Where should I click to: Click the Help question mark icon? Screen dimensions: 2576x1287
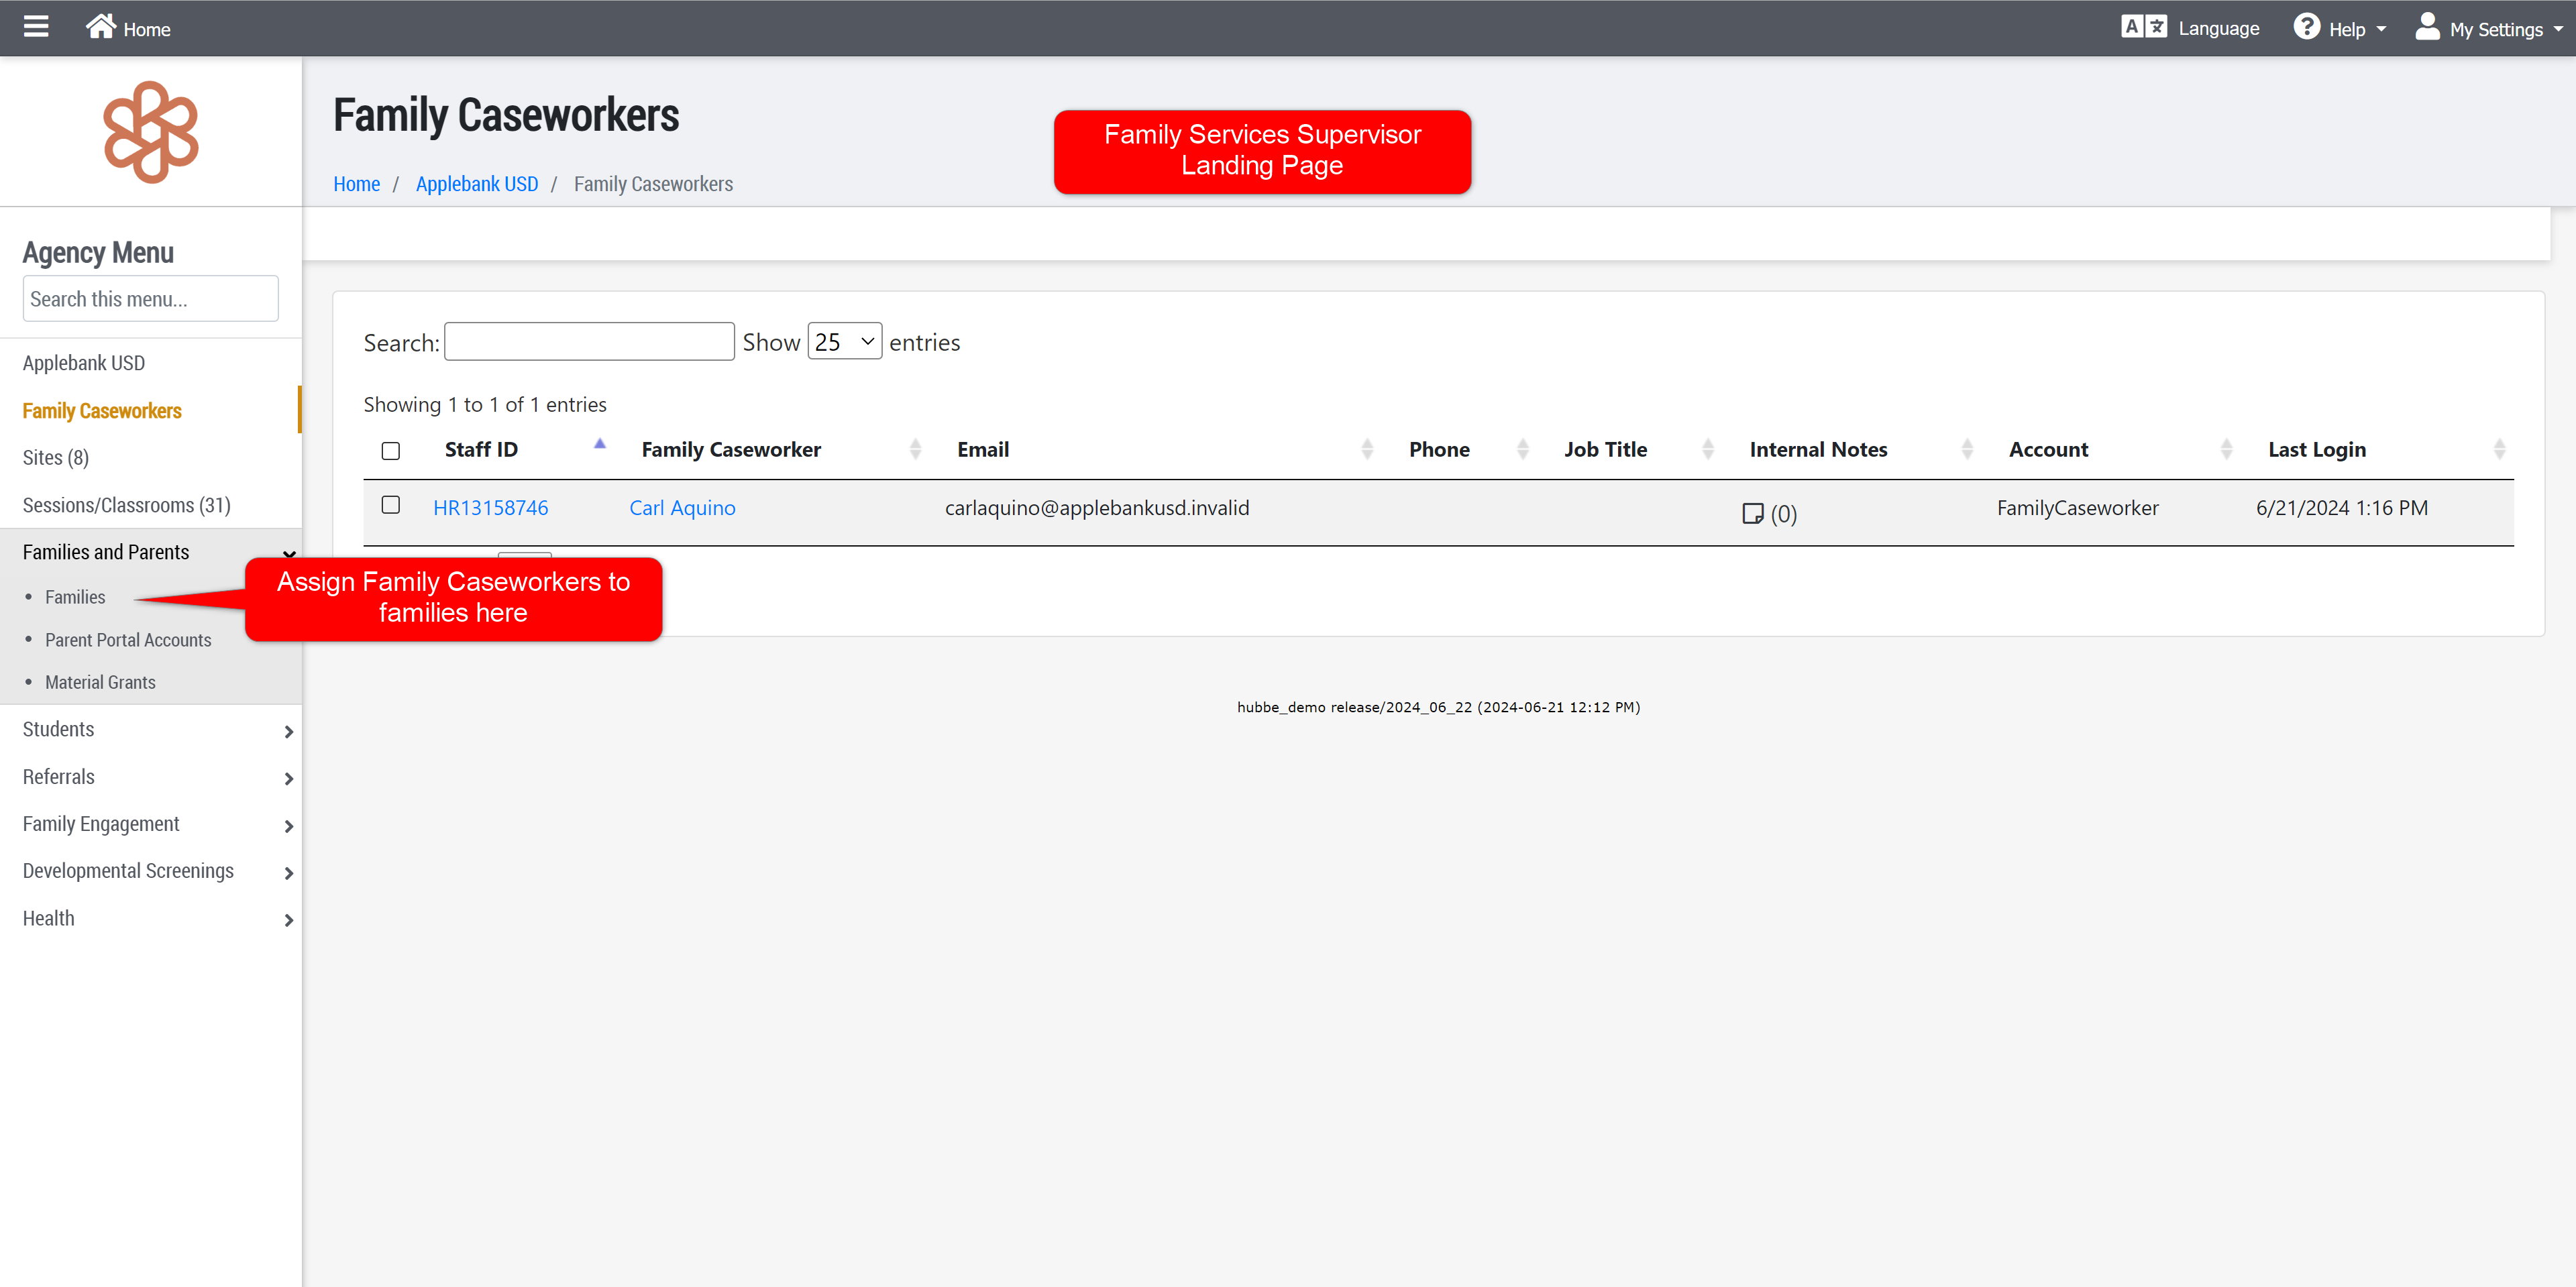pos(2306,27)
